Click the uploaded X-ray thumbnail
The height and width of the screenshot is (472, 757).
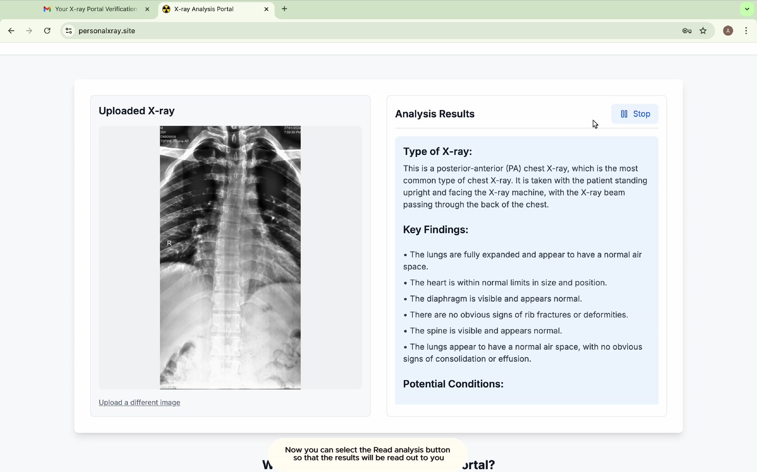point(230,258)
